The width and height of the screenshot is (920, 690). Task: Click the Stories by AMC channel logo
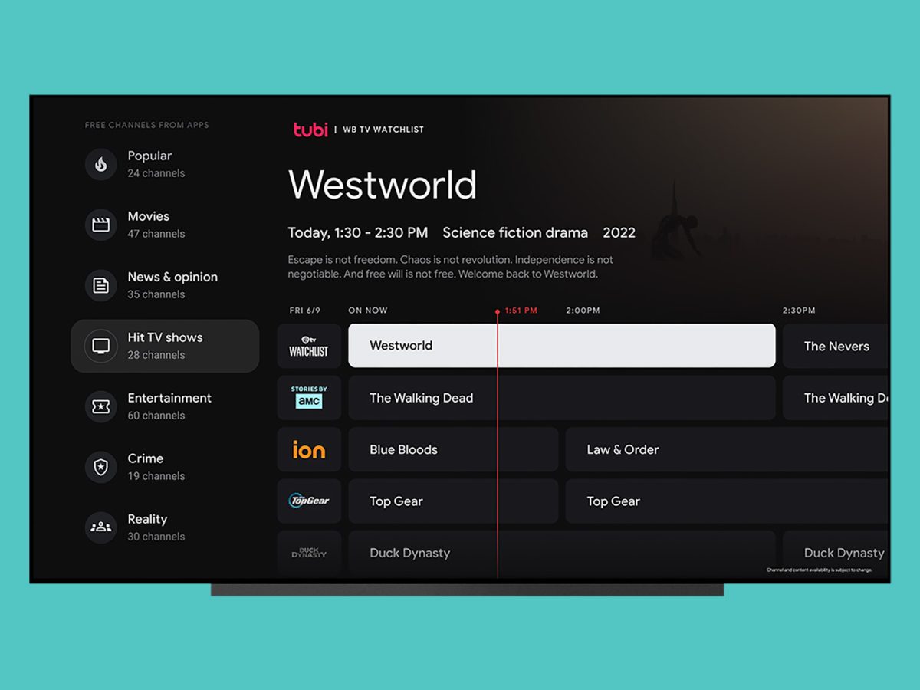(x=308, y=397)
